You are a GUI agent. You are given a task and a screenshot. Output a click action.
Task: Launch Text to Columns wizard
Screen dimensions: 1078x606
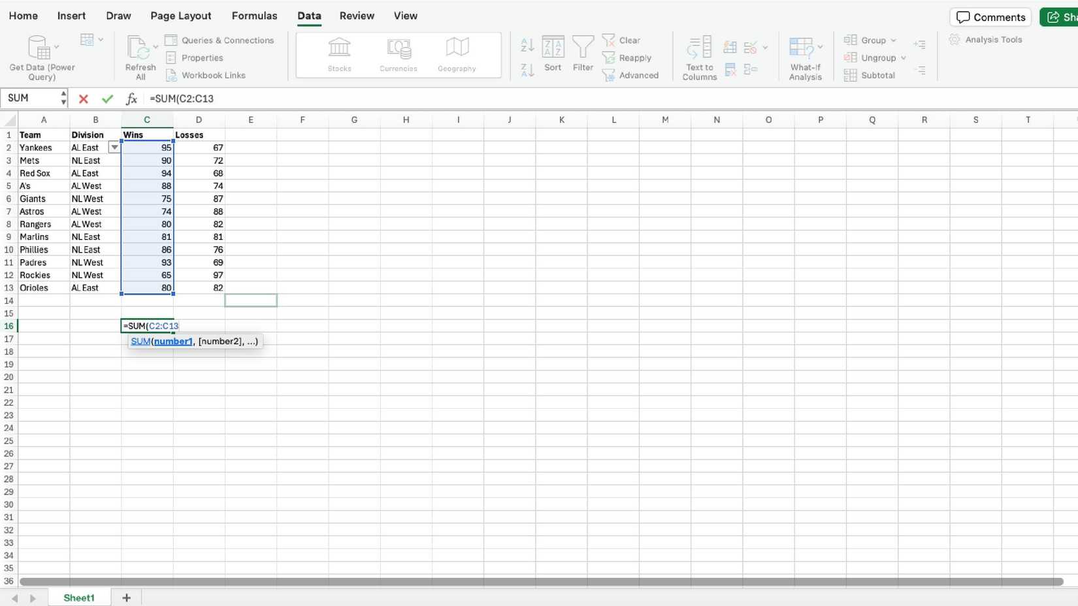(700, 57)
